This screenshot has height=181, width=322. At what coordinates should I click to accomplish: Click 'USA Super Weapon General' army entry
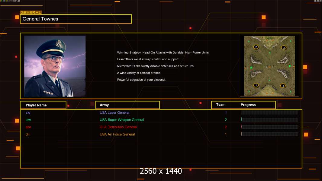click(x=122, y=120)
